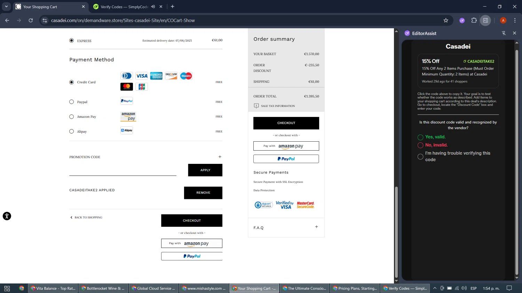522x293 pixels.
Task: Remove the applied CASADEITAKE2 code
Action: point(203,193)
